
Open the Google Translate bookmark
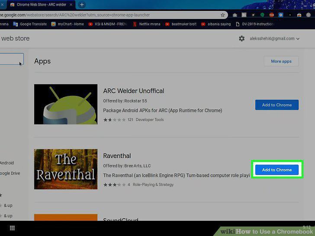(30, 24)
